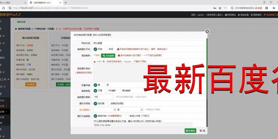Click 100% probability on default config card
Screen dimensions: 278x139
point(30,74)
